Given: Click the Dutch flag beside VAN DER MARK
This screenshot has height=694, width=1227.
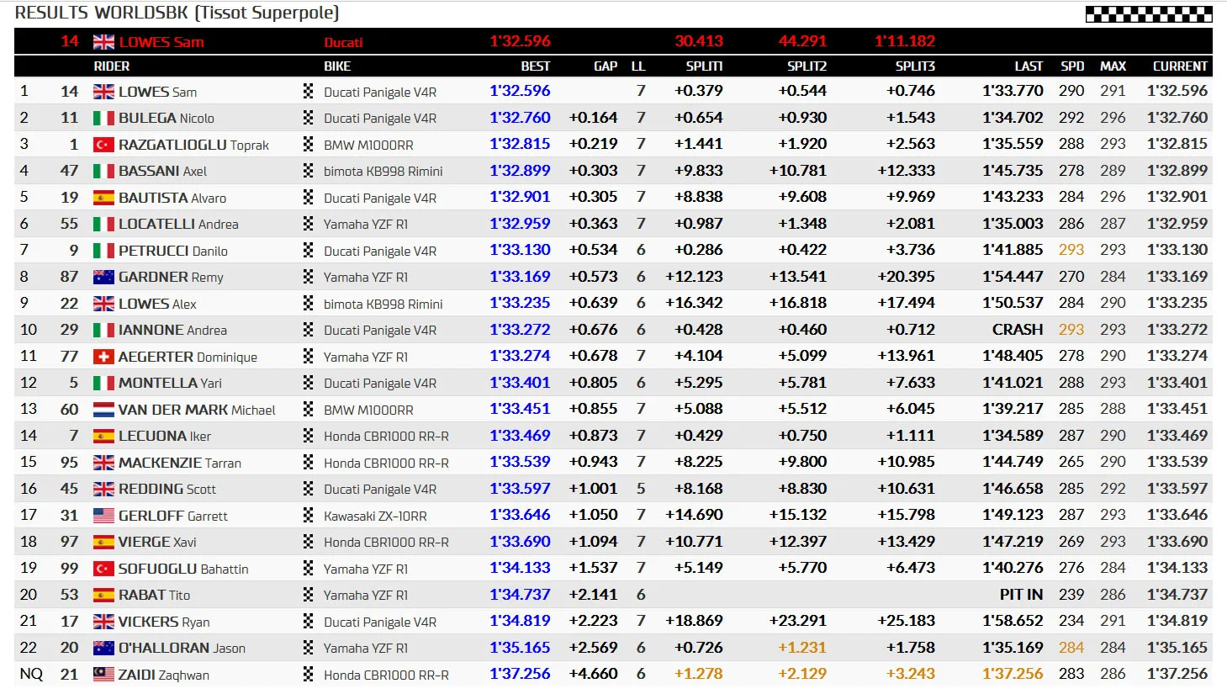Looking at the screenshot, I should (103, 410).
